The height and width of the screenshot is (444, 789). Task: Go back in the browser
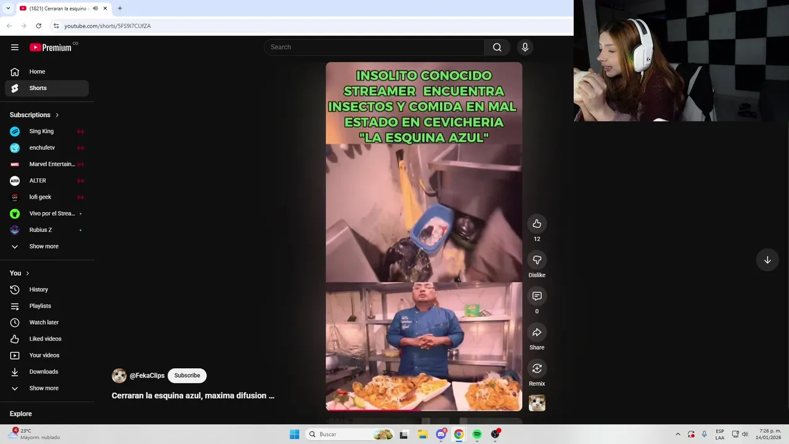[9, 26]
